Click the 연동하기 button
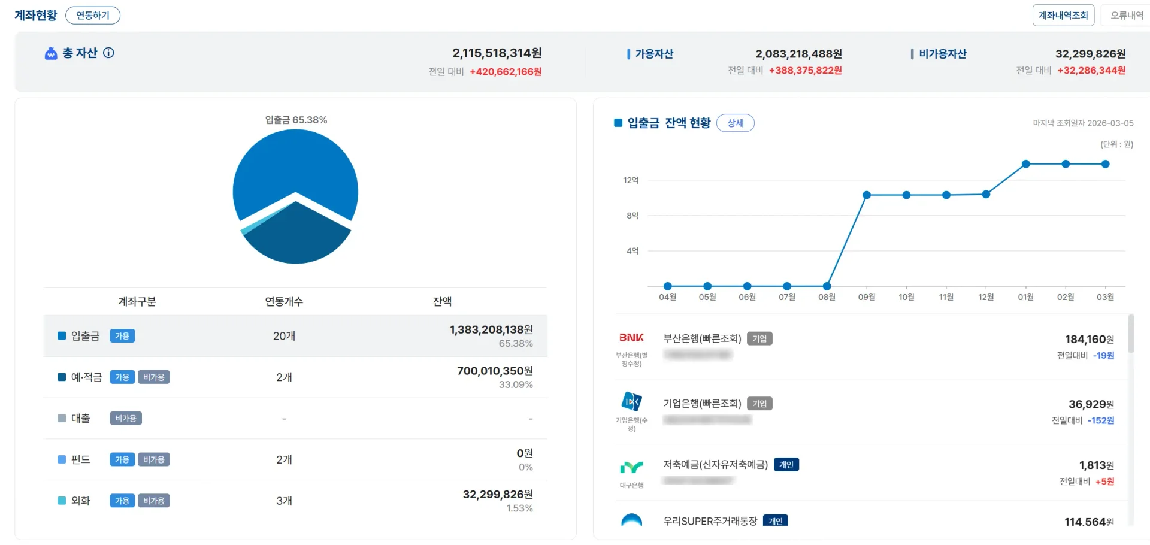Viewport: 1150px width, 545px height. pyautogui.click(x=93, y=15)
